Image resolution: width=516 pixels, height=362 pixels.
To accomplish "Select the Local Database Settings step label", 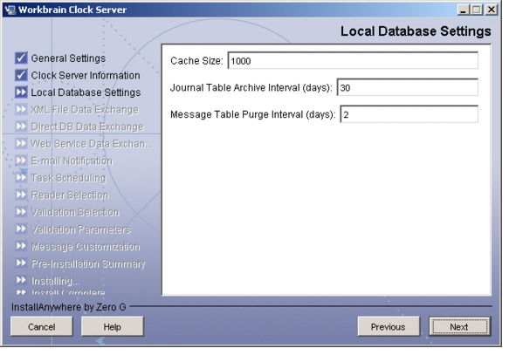I will [86, 92].
